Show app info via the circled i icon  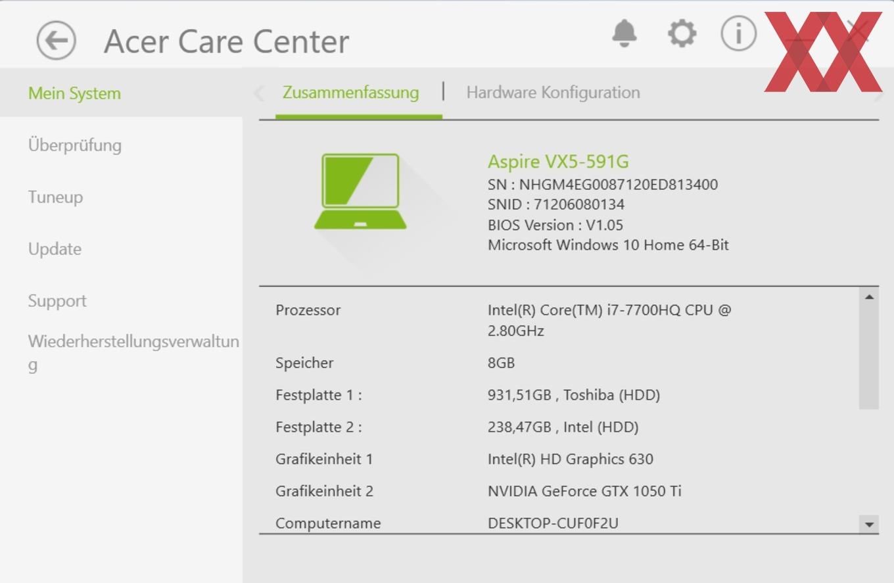click(x=738, y=33)
